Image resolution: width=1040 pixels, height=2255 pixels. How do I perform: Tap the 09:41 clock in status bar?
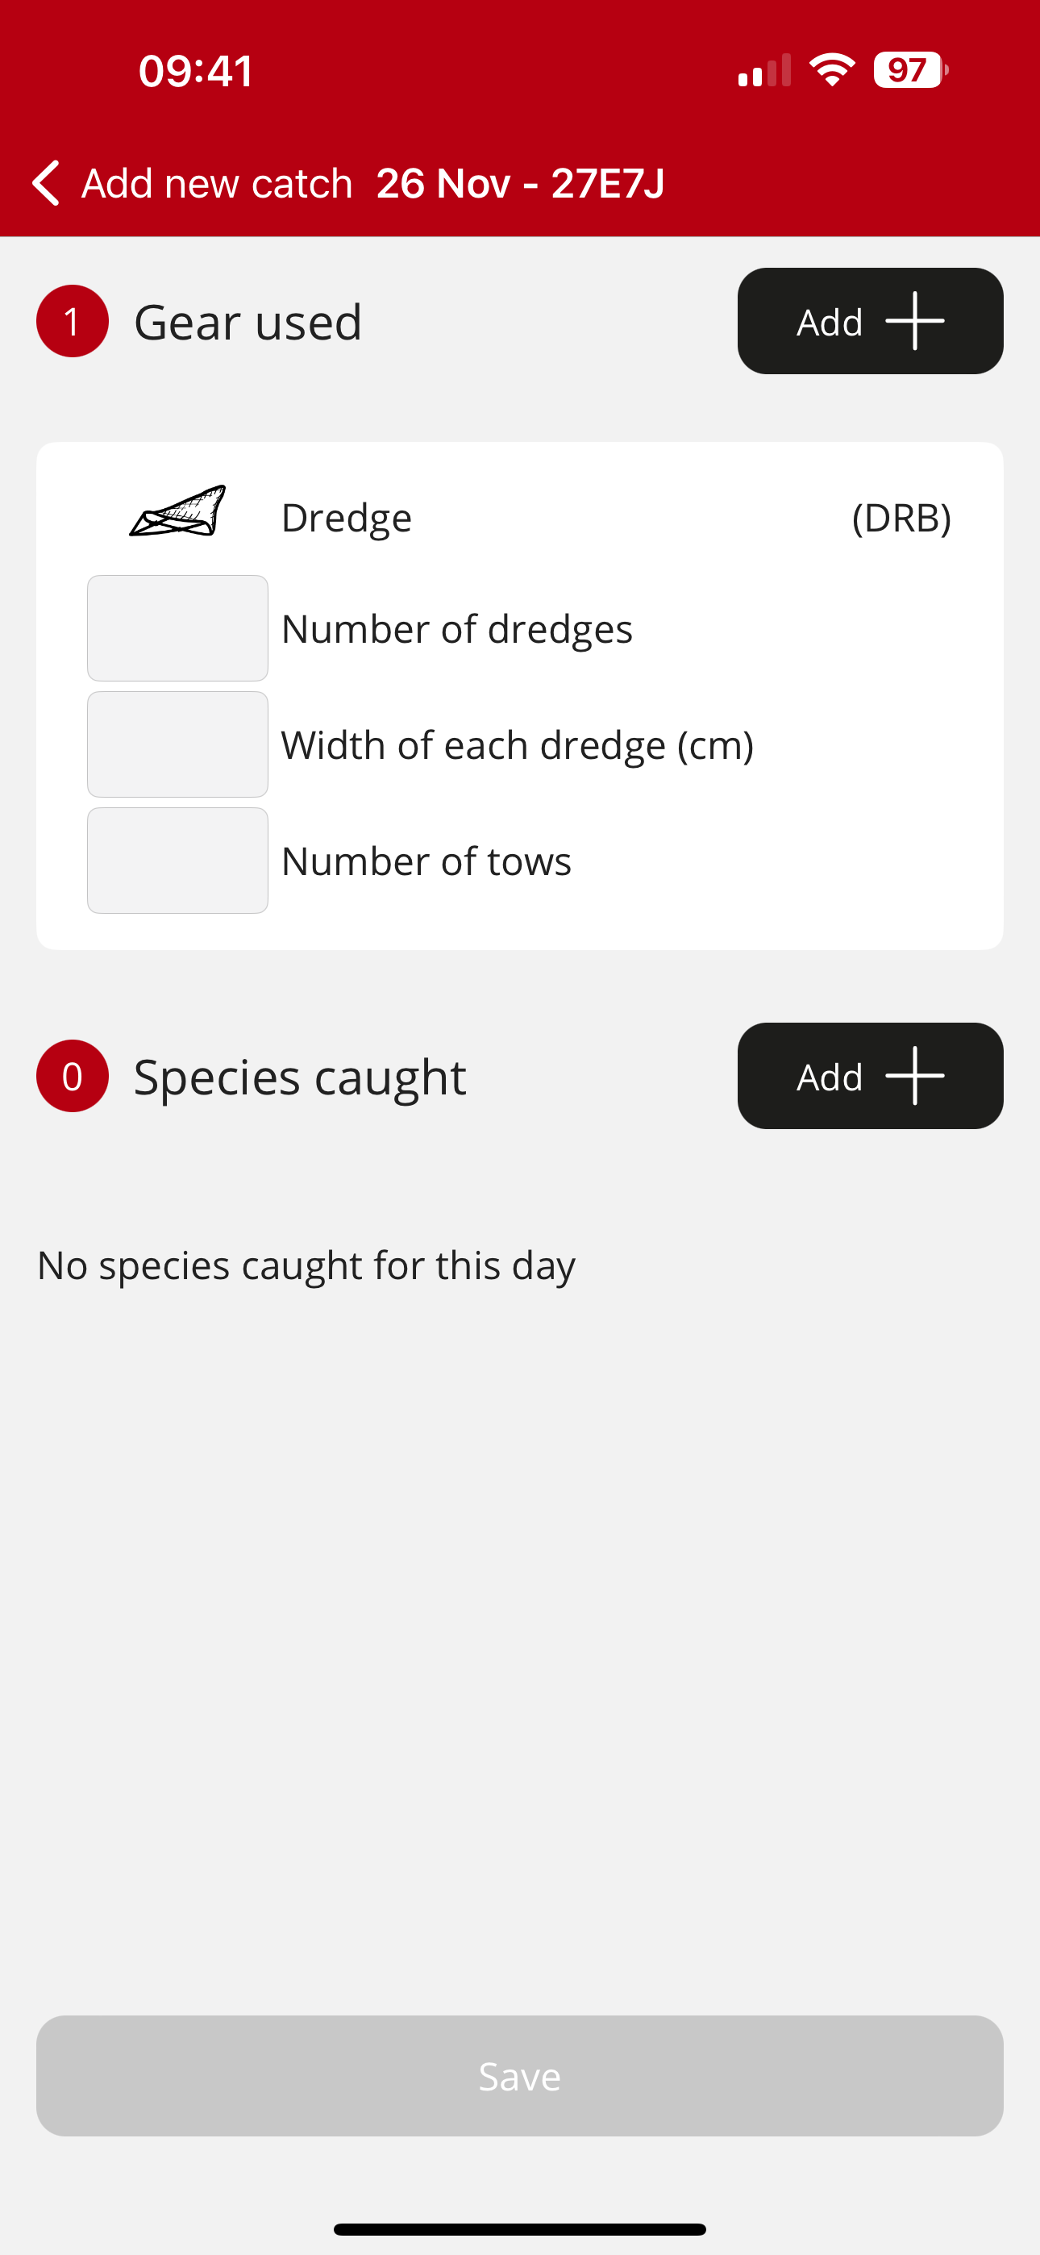click(196, 71)
